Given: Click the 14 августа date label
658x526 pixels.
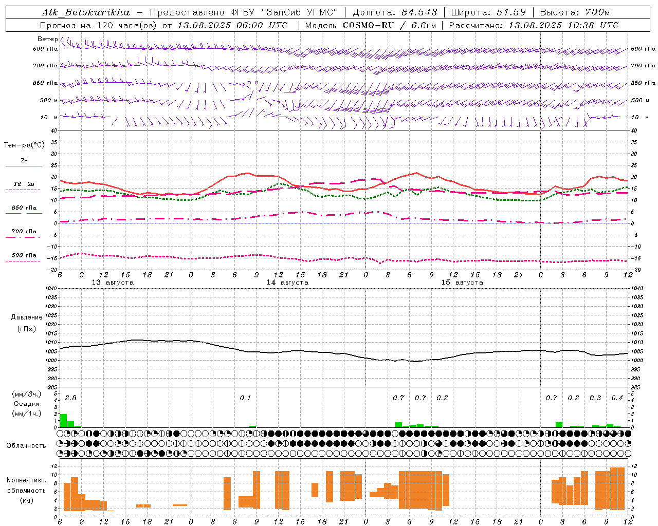Looking at the screenshot, I should [x=287, y=283].
